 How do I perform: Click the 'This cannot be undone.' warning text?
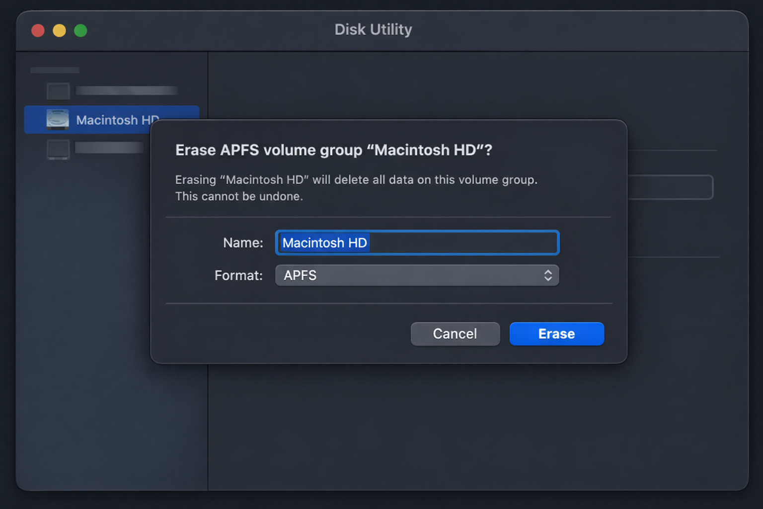pyautogui.click(x=239, y=196)
